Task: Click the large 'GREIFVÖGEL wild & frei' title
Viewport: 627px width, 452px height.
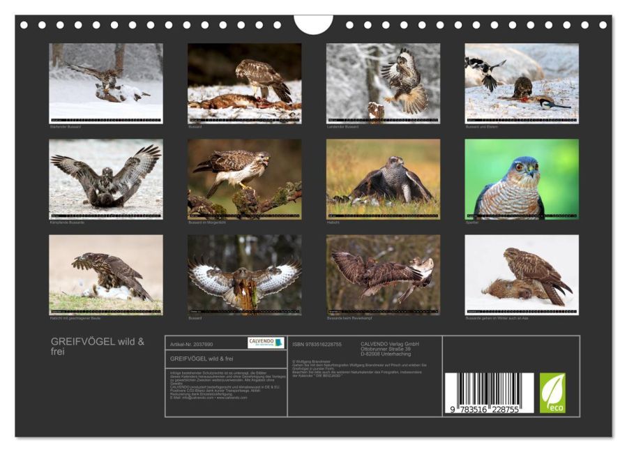Action: [x=98, y=346]
